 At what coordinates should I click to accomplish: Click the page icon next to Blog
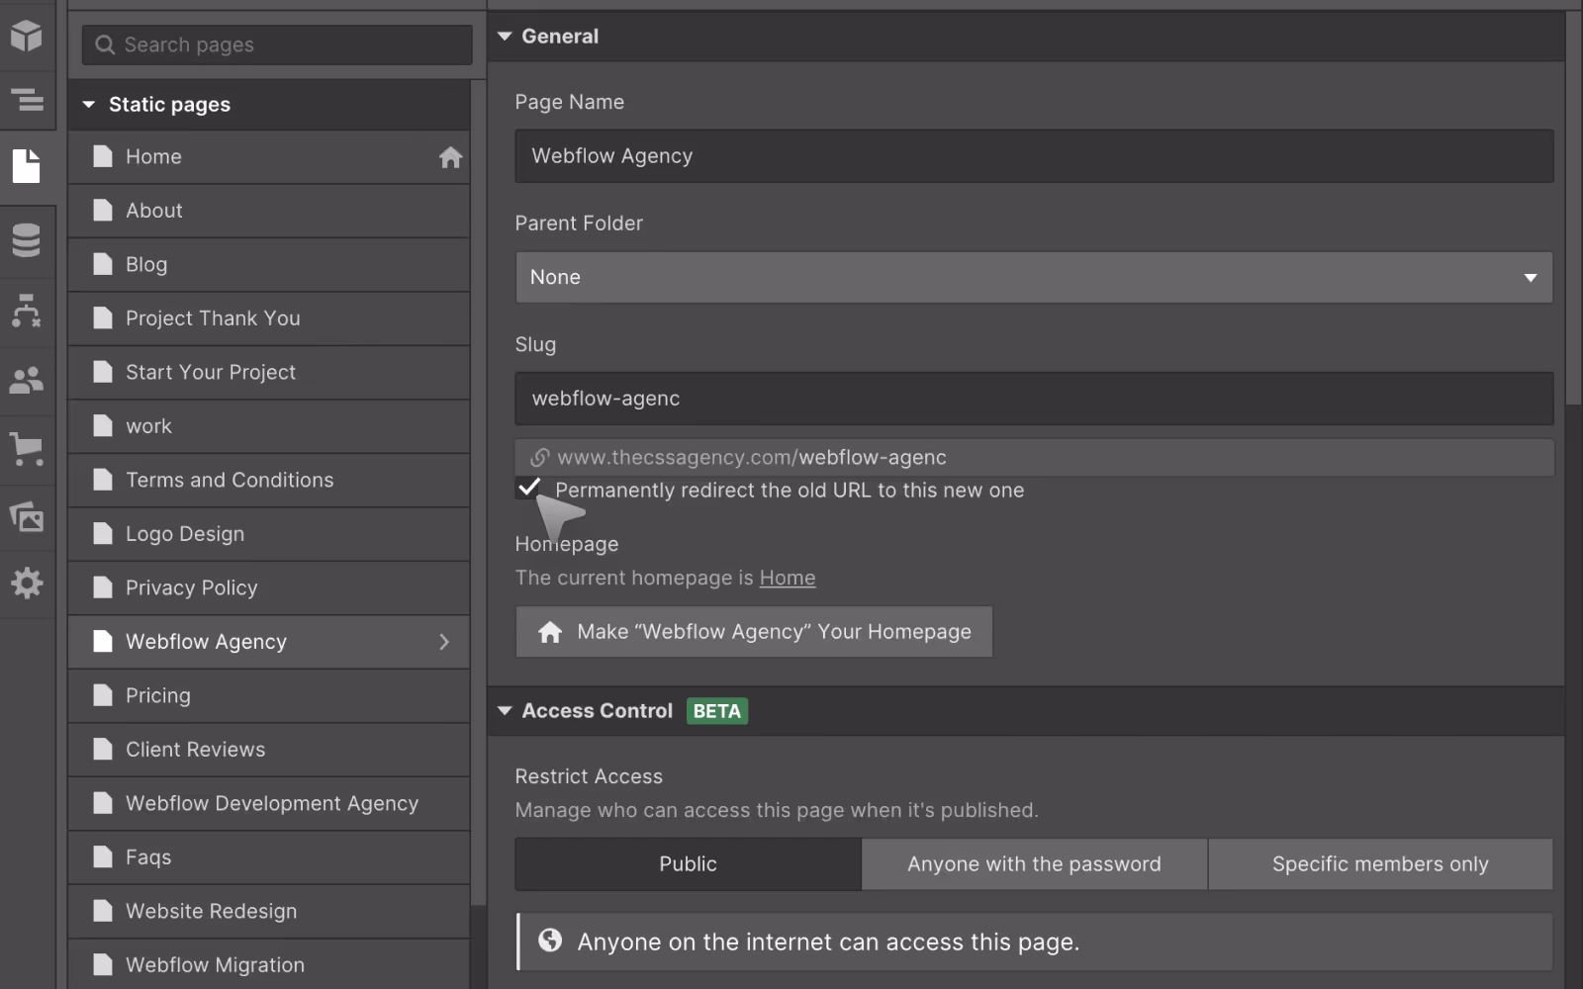(x=103, y=264)
